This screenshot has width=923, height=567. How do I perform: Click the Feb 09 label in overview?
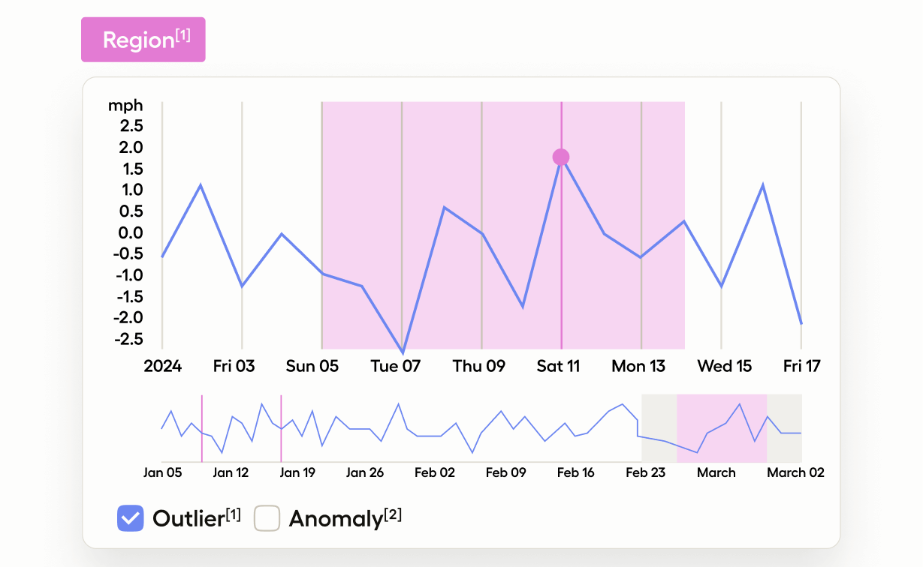505,472
